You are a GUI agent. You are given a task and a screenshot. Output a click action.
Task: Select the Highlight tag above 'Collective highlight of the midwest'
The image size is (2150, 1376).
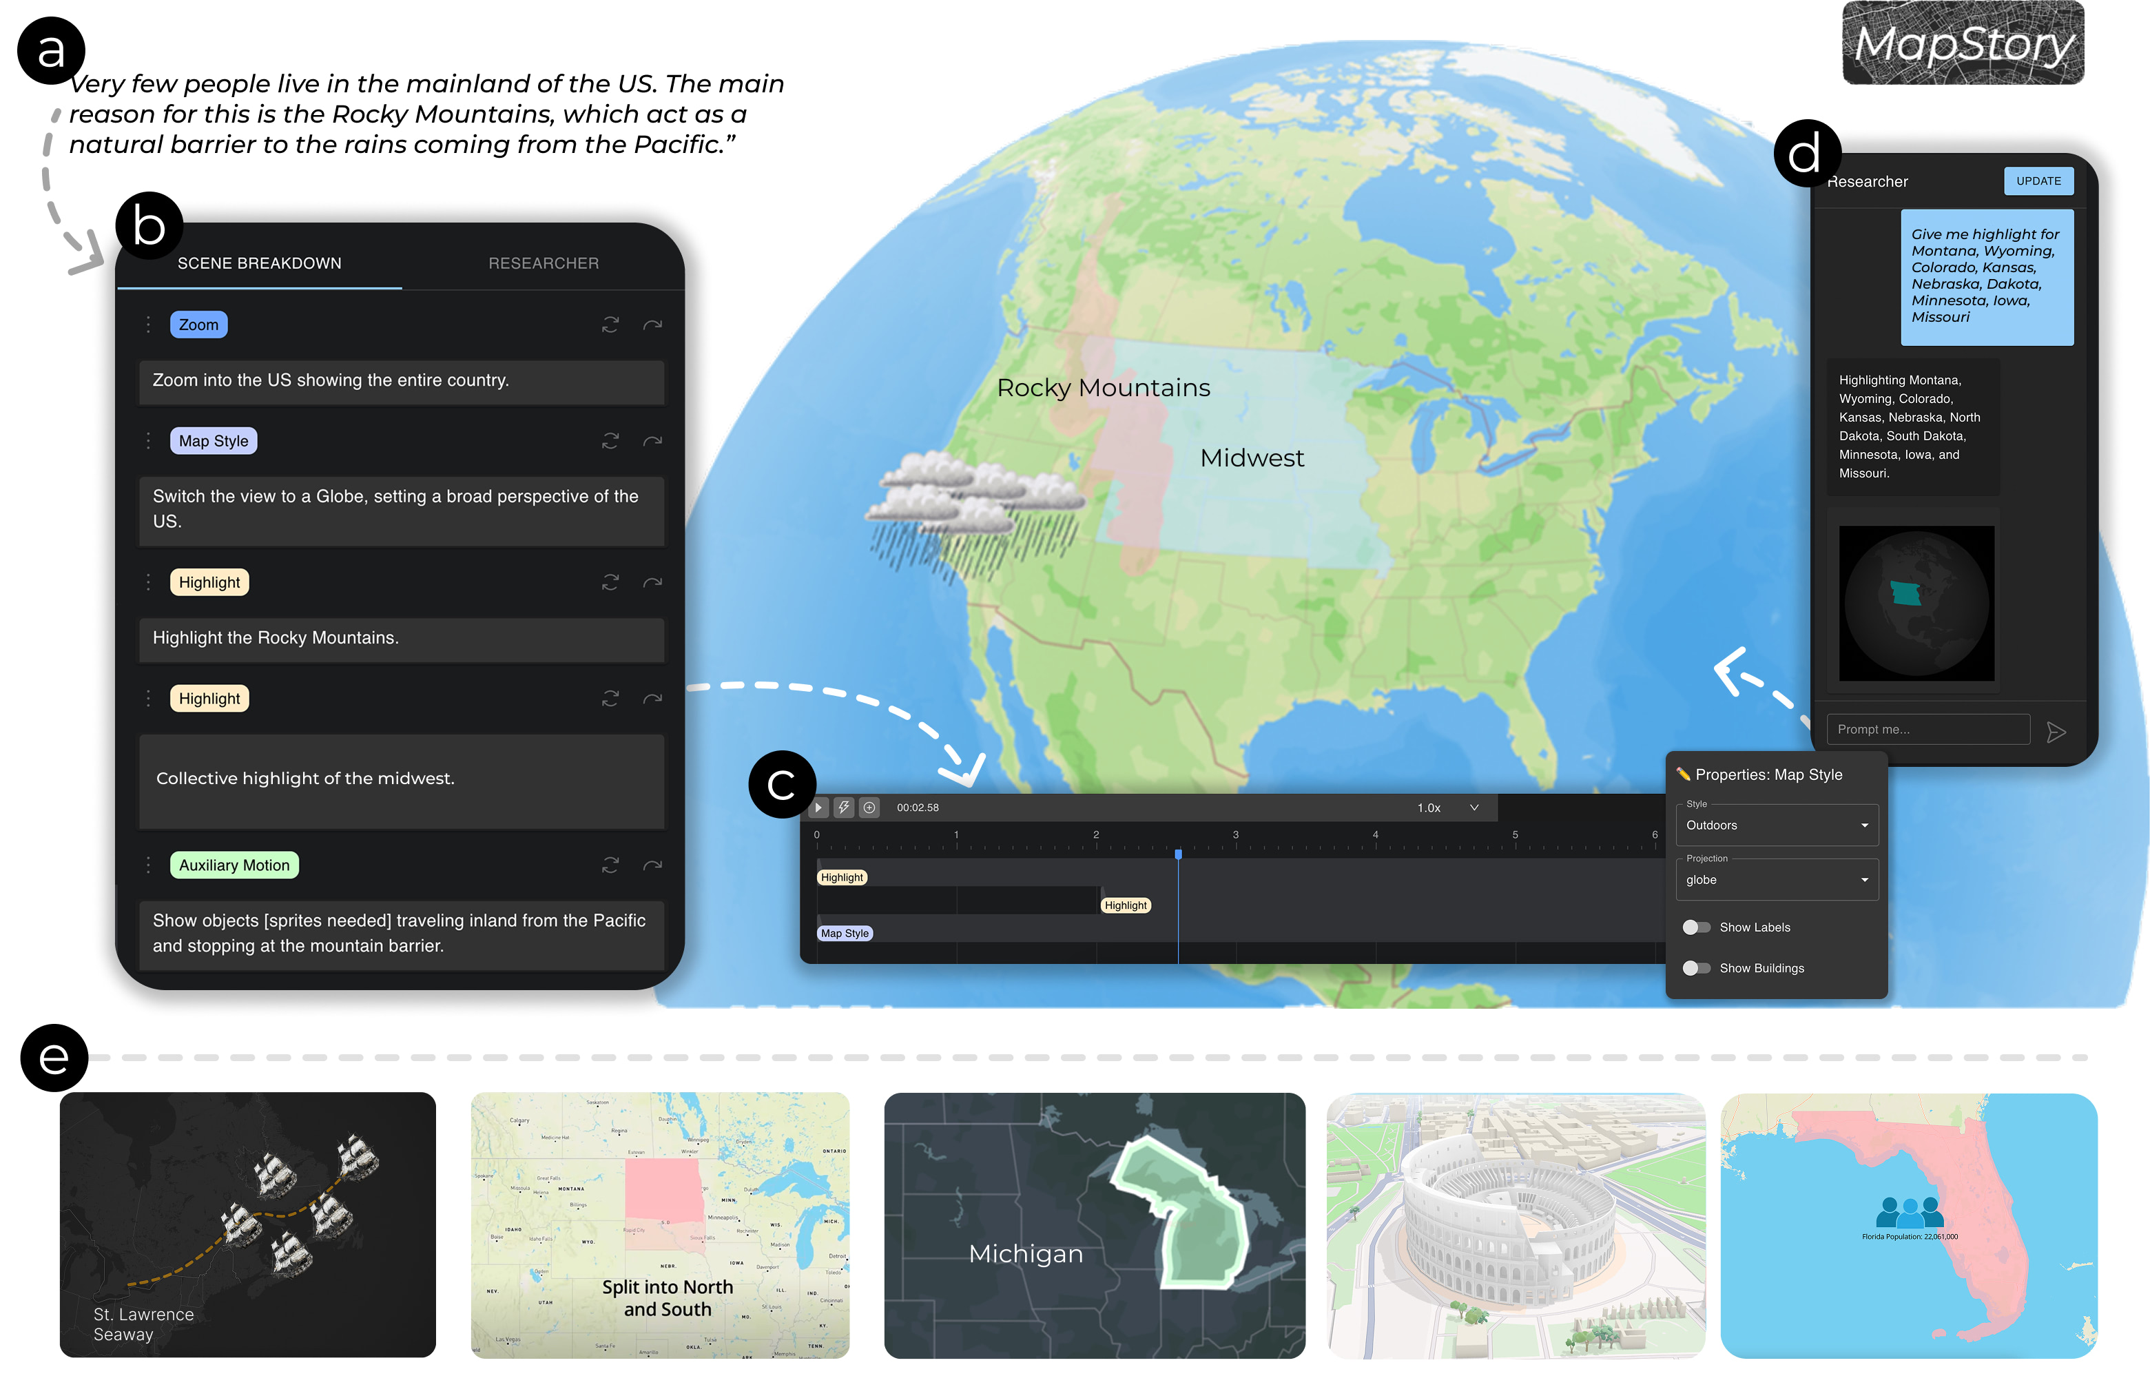tap(209, 699)
